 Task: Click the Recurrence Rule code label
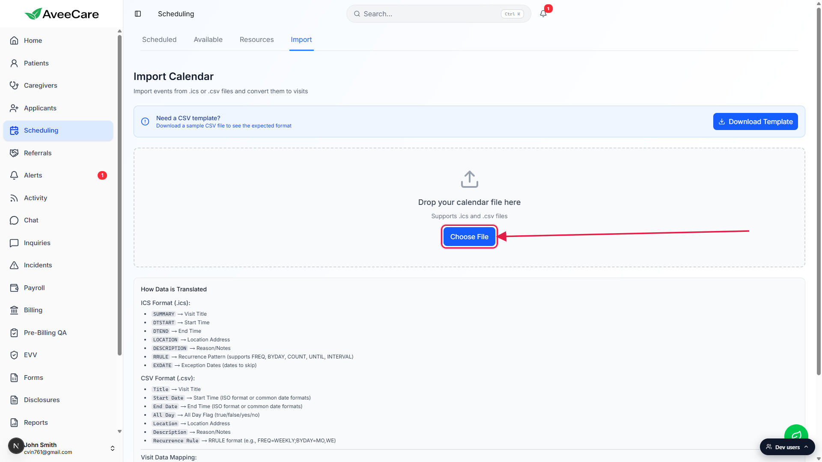pyautogui.click(x=176, y=441)
